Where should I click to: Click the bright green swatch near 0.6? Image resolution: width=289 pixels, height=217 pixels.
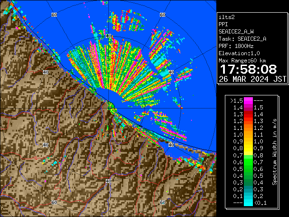(248, 162)
